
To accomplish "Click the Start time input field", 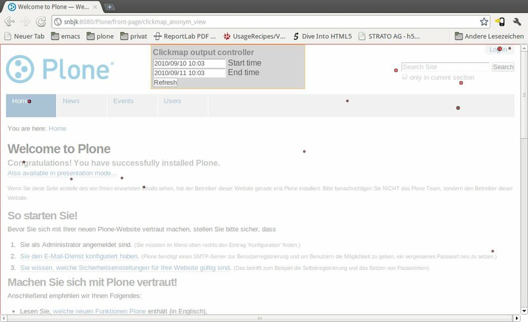I will (189, 63).
